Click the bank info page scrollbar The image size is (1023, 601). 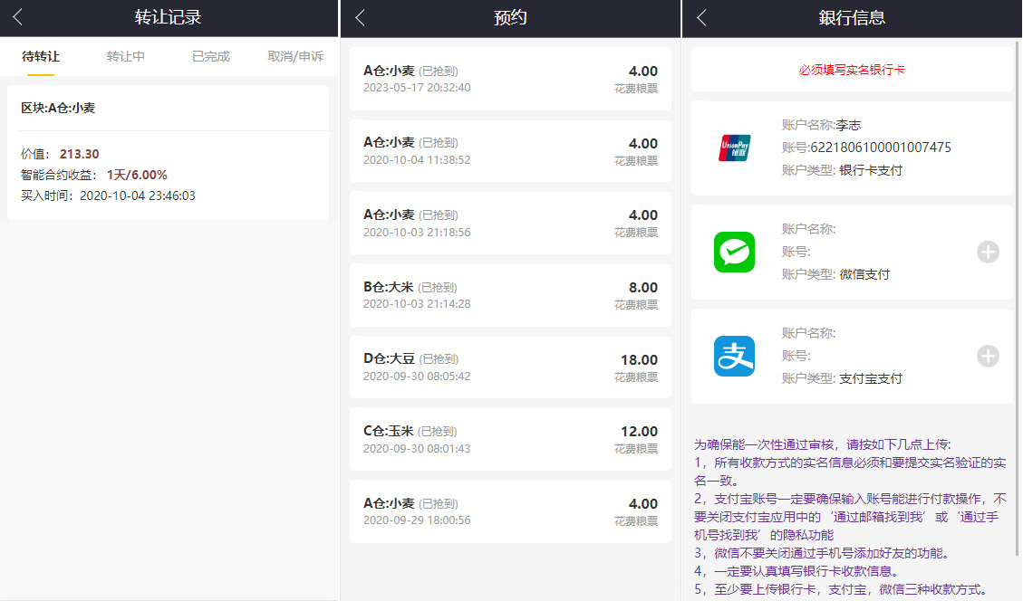pos(1018,299)
